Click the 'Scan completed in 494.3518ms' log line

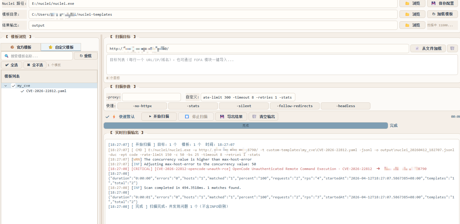coord(174,188)
